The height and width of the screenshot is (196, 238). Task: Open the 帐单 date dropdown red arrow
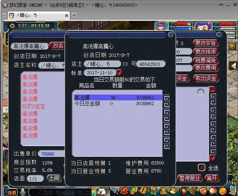point(119,73)
